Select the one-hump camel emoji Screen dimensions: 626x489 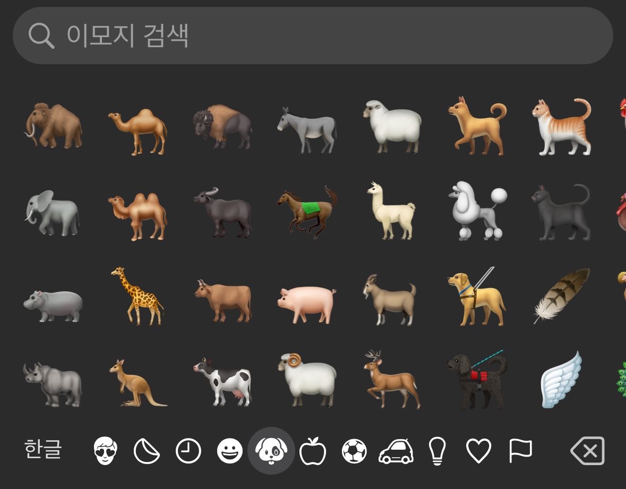[x=138, y=132]
